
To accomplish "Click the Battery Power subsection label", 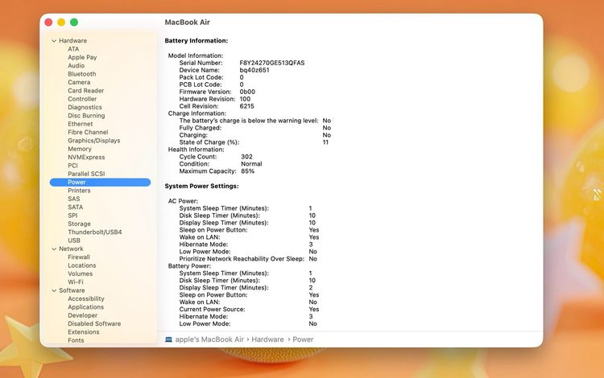I will click(189, 266).
